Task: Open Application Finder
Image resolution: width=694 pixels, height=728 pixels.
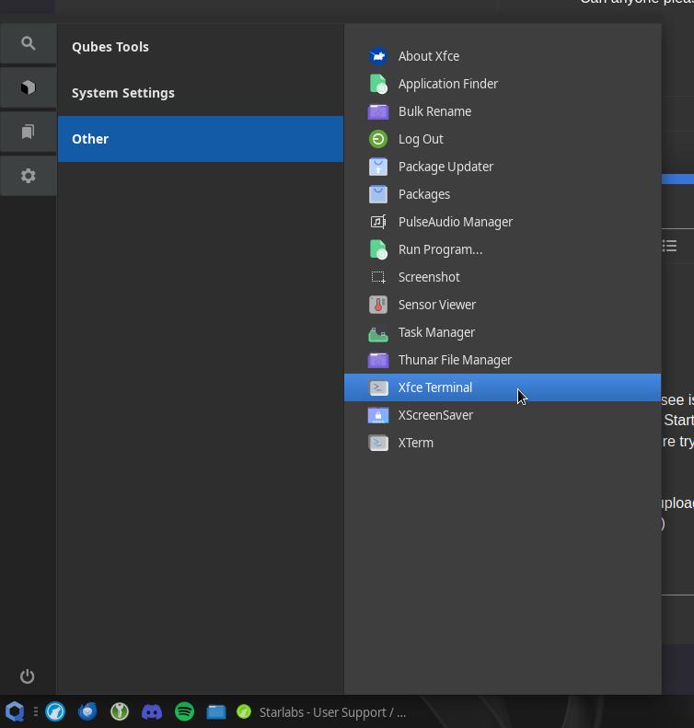Action: pyautogui.click(x=447, y=84)
